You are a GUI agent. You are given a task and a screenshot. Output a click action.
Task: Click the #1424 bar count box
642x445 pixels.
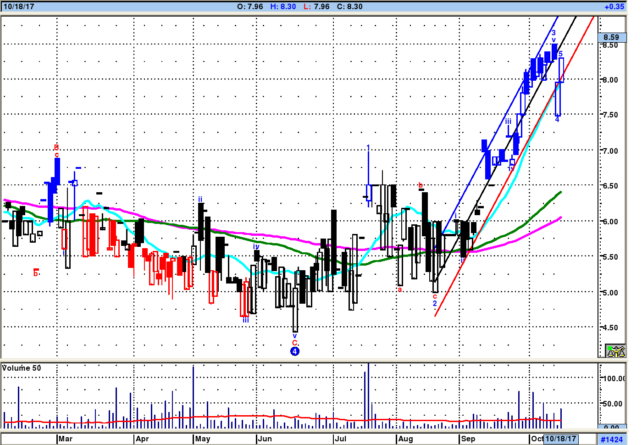(612, 439)
